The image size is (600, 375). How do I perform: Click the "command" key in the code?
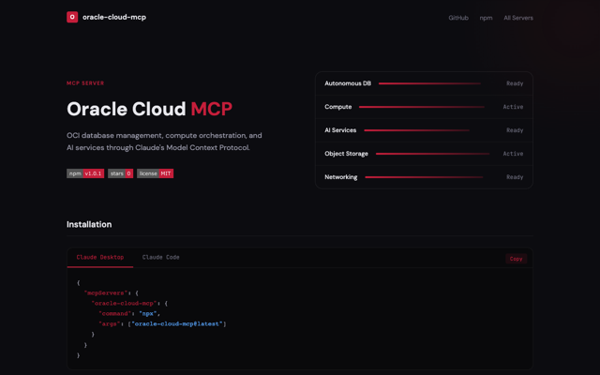click(114, 313)
